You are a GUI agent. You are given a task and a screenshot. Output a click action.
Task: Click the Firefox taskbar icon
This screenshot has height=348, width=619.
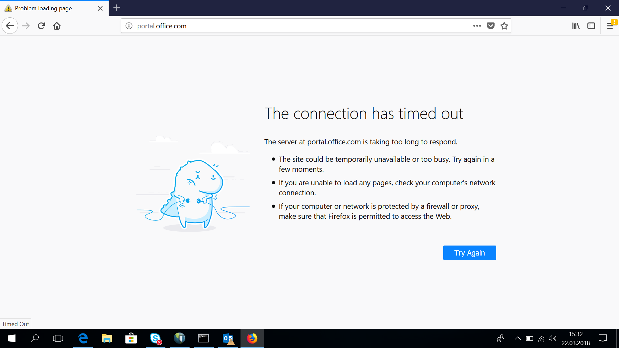point(252,338)
